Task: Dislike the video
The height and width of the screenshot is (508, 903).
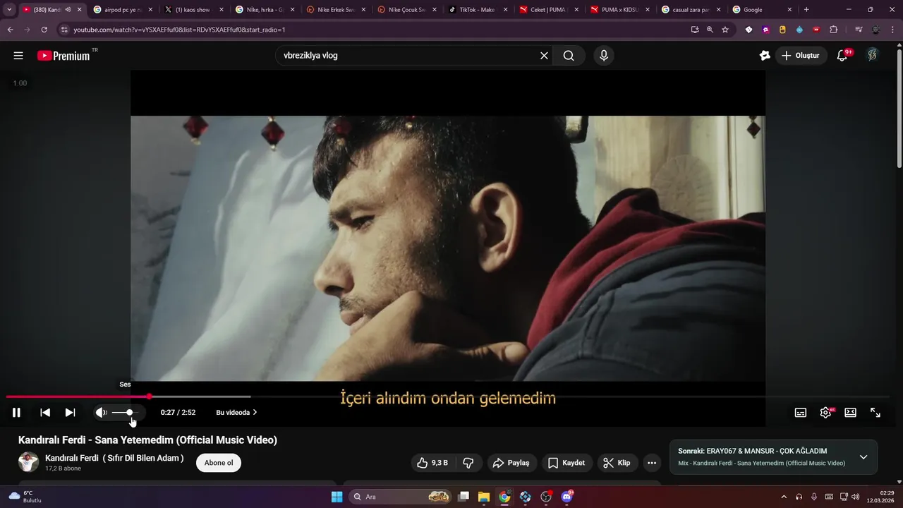Action: click(x=468, y=463)
